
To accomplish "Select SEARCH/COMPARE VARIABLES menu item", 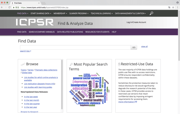I will pos(42,32).
